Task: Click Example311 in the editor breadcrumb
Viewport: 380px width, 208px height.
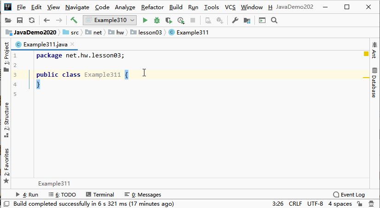Action: click(54, 184)
